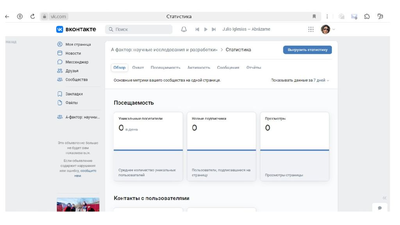
Task: Open the chat bubble icon
Action: [380, 208]
